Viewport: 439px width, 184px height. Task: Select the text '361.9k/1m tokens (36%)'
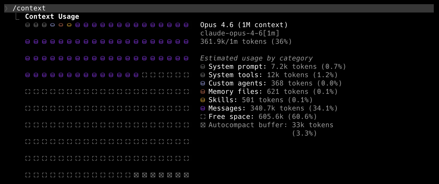pyautogui.click(x=246, y=42)
